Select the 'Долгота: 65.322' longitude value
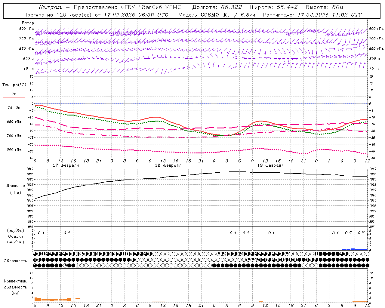Viewport: 385px width, 308px height. pyautogui.click(x=217, y=7)
